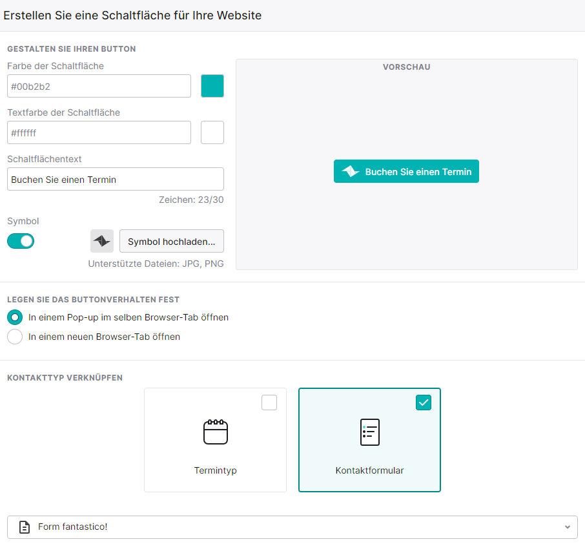
Task: Select the Termintyp contact type card
Action: pos(215,440)
